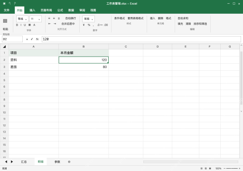Click the formula bar showing 128
The height and width of the screenshot is (171, 243).
pos(141,39)
